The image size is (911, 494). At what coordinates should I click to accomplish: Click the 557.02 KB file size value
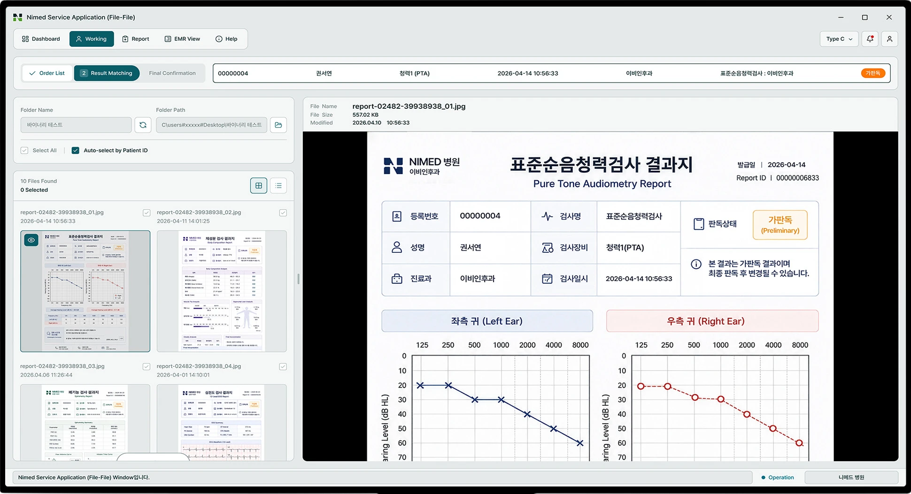(x=365, y=115)
